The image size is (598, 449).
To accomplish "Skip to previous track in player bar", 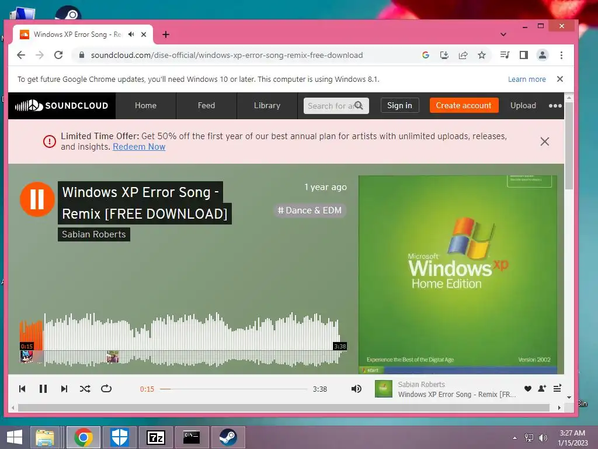I will (x=22, y=389).
